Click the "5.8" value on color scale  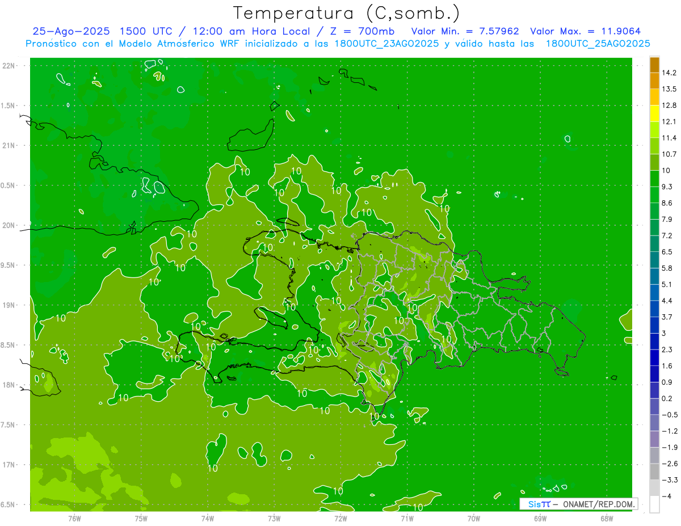[x=667, y=268]
